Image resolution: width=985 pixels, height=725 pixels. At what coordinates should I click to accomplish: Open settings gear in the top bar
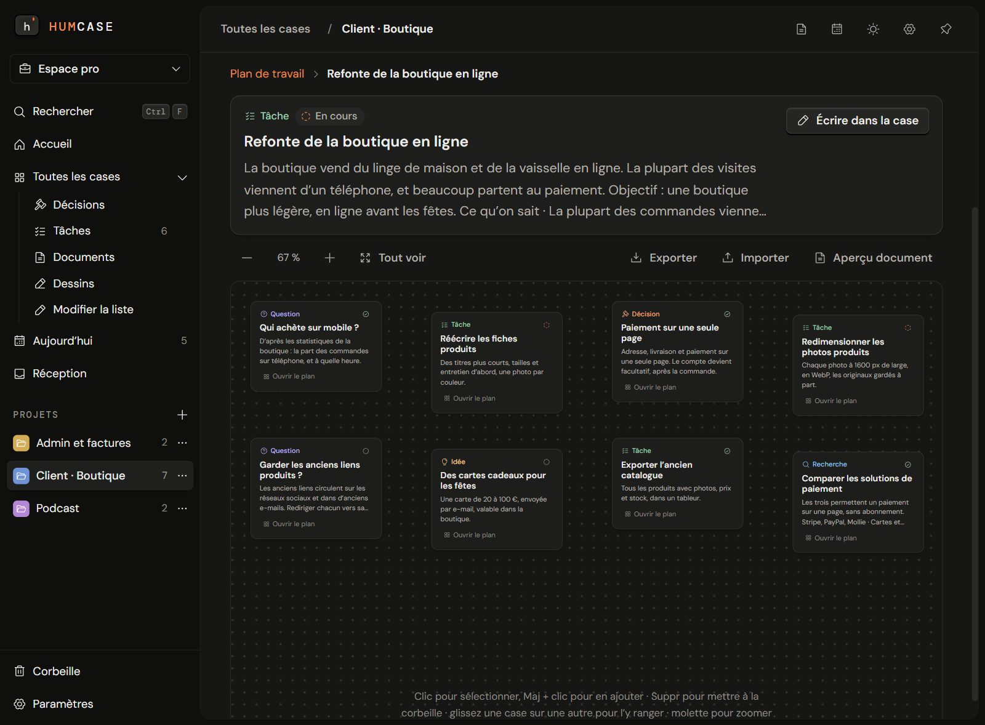[x=909, y=29]
